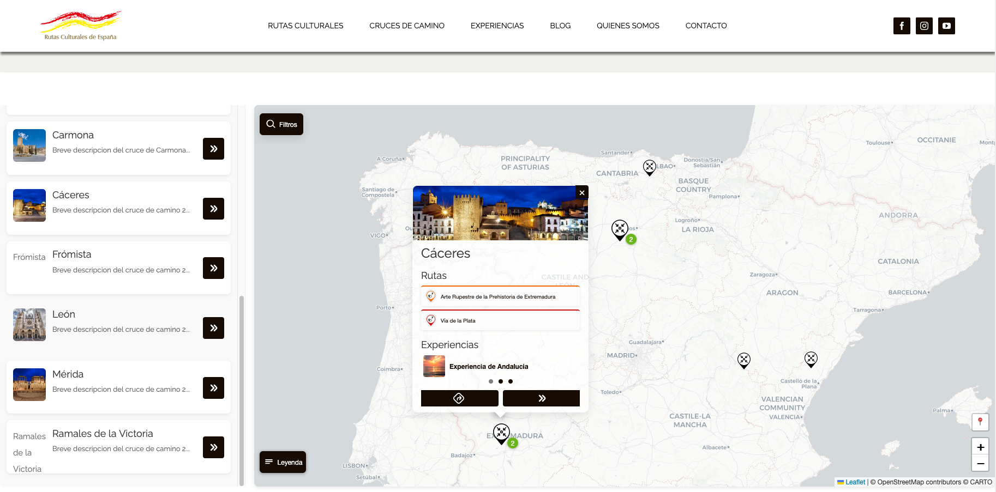
Task: Open the Rutas Culturales menu
Action: [x=305, y=26]
